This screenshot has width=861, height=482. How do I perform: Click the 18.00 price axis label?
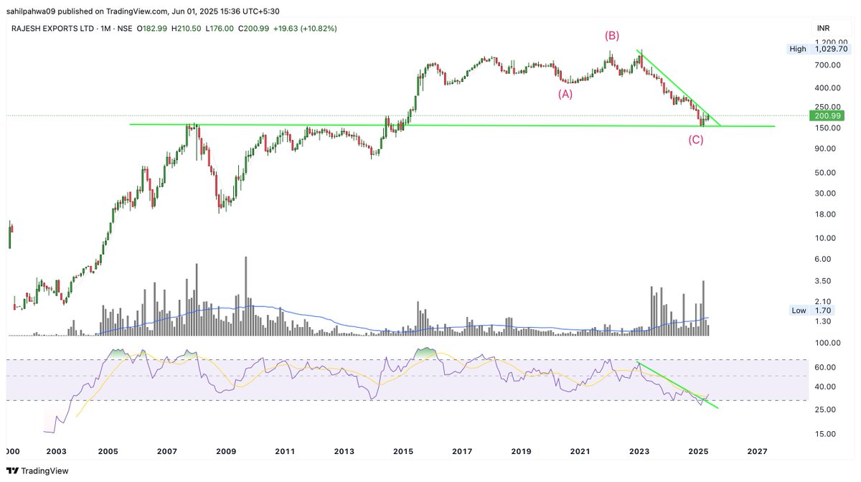tap(825, 214)
